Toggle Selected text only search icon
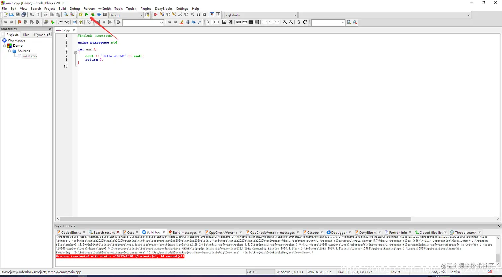 (x=187, y=22)
